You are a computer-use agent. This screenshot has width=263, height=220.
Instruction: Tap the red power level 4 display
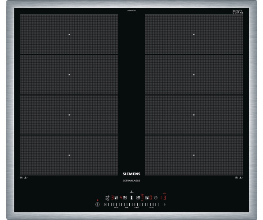pyautogui.click(x=121, y=198)
